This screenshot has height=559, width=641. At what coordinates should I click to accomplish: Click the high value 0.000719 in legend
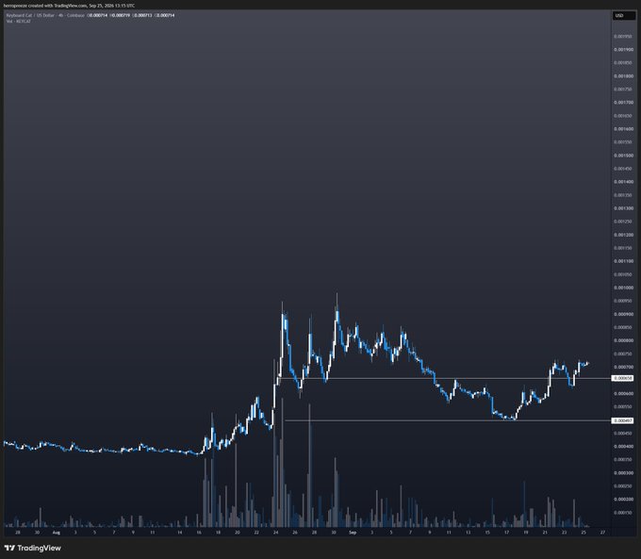121,15
